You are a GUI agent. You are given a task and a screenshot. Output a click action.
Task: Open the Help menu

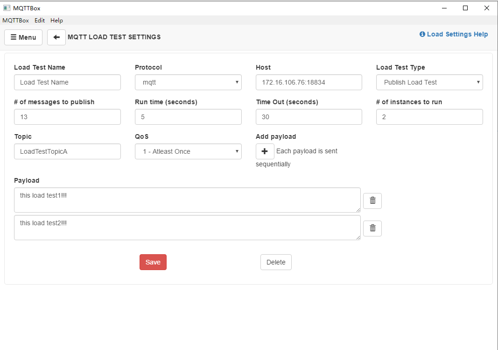coord(56,21)
